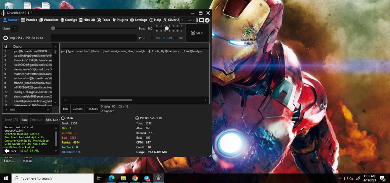
Task: Select the DEF proxy mode radio button
Action: (152, 38)
